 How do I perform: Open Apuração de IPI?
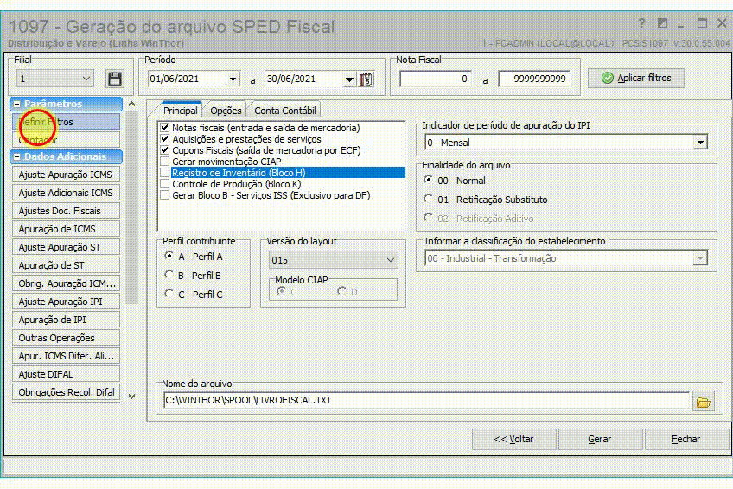point(66,320)
